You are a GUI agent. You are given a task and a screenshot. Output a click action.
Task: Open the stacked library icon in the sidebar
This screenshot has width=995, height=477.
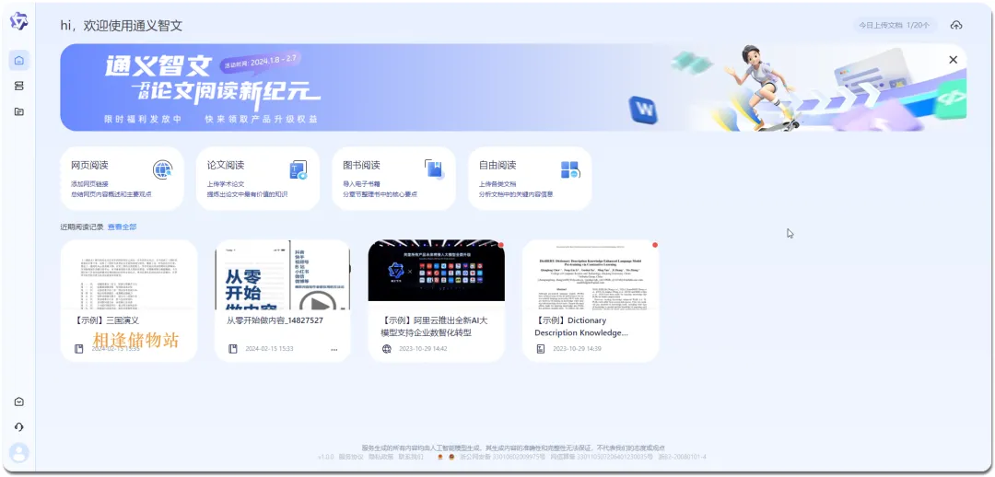coord(19,86)
